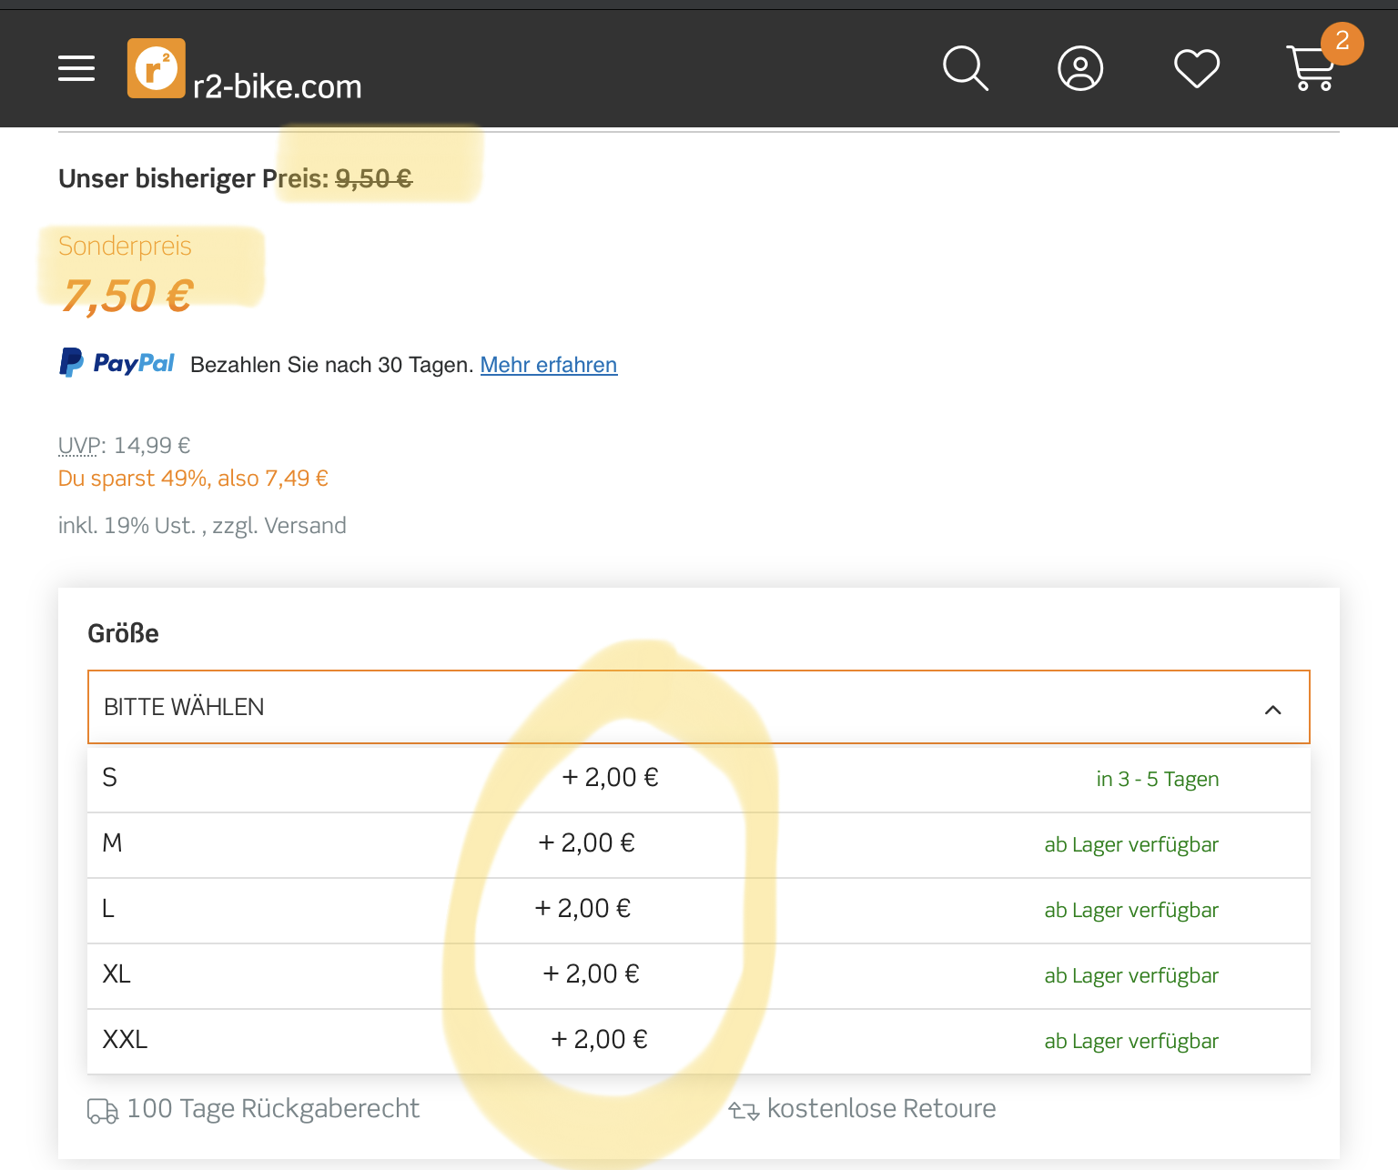Click the PayPal logo
The width and height of the screenshot is (1398, 1170).
point(116,363)
